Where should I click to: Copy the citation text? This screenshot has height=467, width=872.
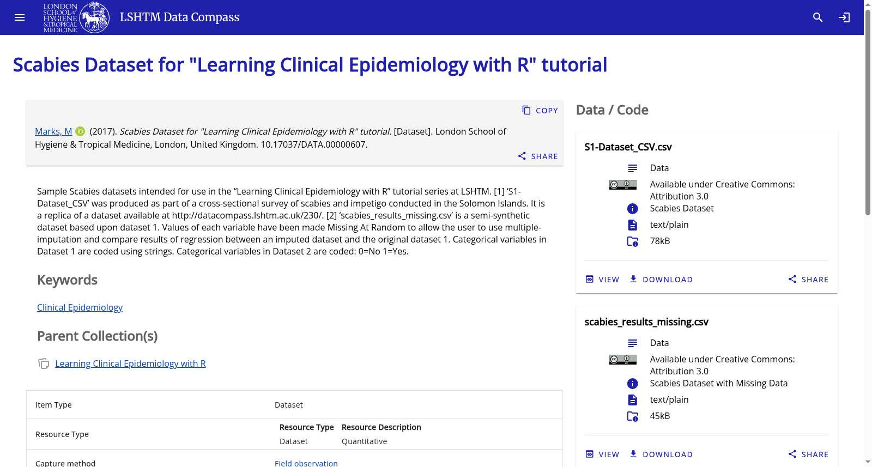pyautogui.click(x=540, y=111)
